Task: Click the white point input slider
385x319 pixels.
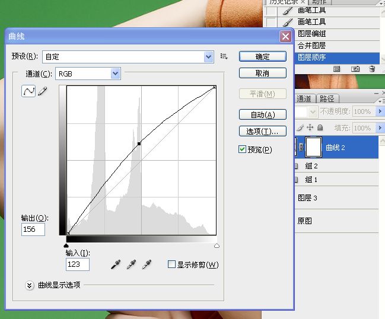Action: 217,245
